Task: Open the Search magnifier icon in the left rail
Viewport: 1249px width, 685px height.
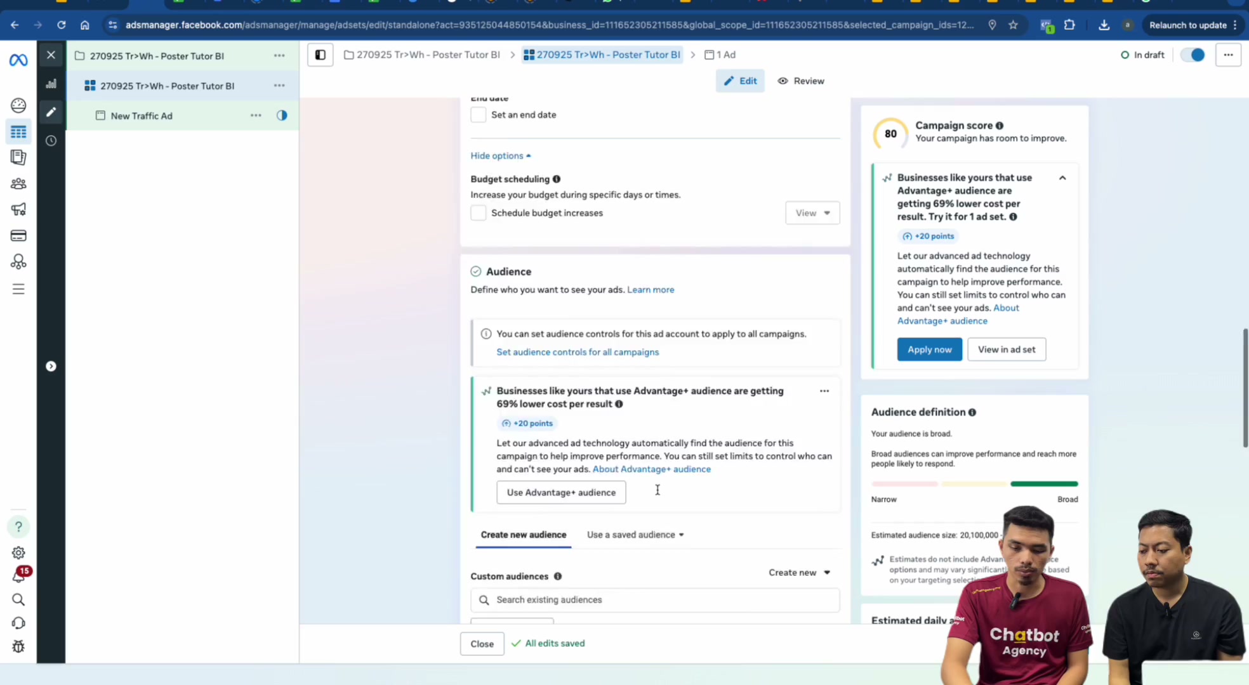Action: [18, 600]
